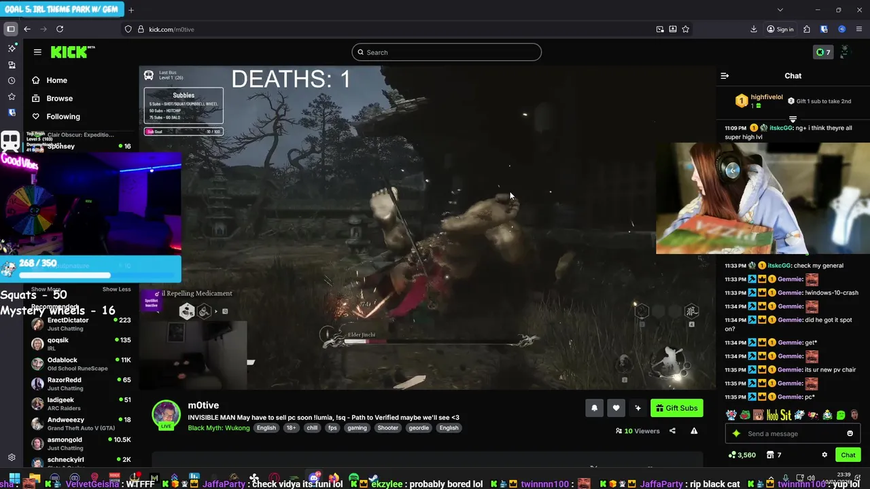Viewport: 870px width, 489px height.
Task: Insert the green frog emote
Action: tap(745, 414)
